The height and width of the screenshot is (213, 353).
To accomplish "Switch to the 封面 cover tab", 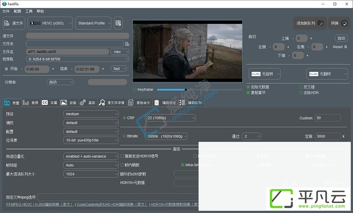I will point(69,103).
